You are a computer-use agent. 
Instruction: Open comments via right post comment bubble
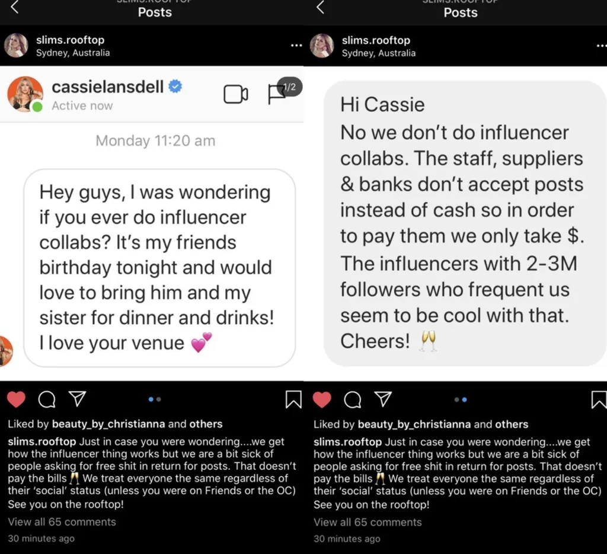pyautogui.click(x=353, y=400)
